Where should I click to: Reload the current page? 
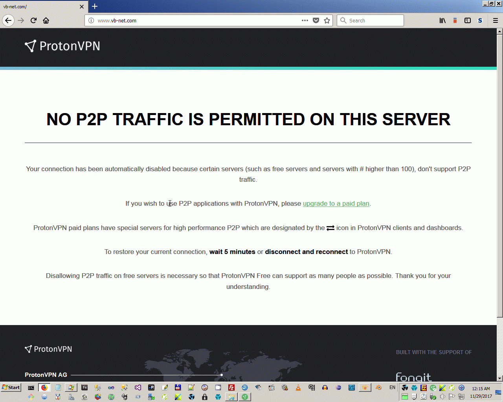pos(34,20)
